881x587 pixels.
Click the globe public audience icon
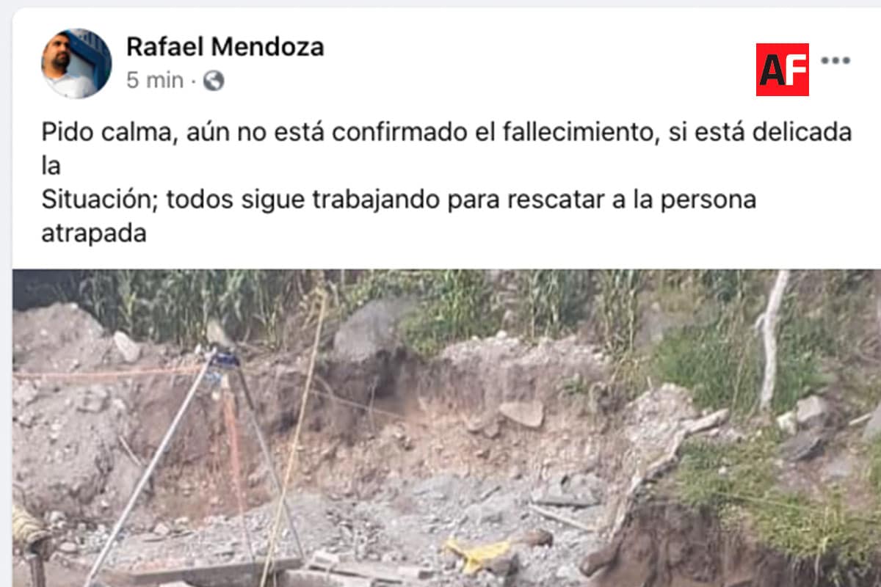point(214,81)
